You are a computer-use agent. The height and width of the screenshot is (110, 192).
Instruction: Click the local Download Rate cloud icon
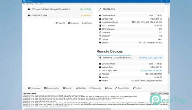pyautogui.click(x=100, y=15)
